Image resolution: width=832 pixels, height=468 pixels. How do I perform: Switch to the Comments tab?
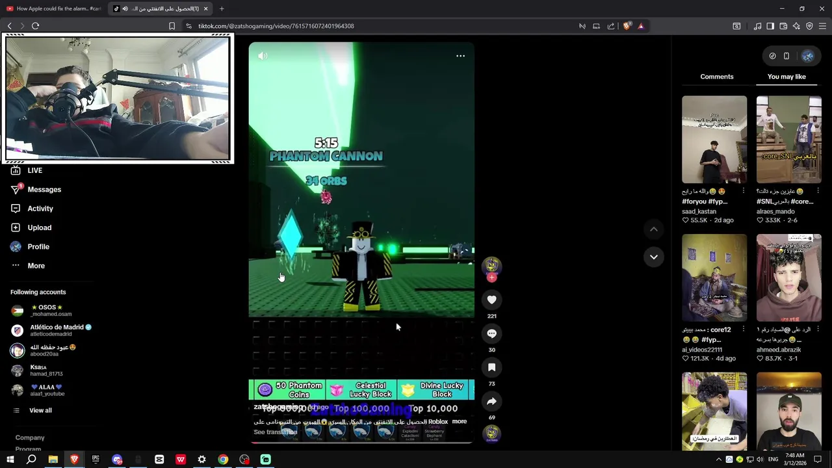point(716,77)
